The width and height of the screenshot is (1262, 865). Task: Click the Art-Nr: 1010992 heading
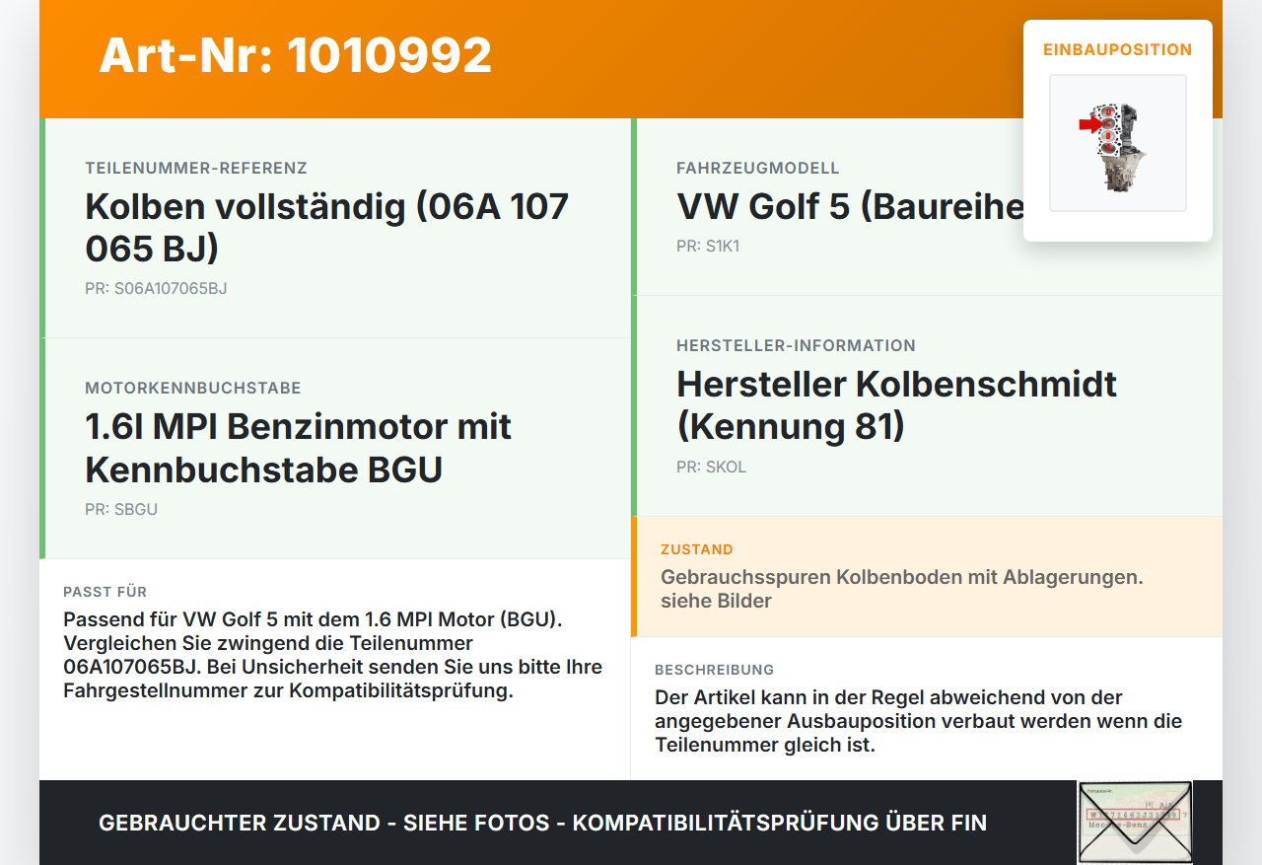pyautogui.click(x=296, y=55)
